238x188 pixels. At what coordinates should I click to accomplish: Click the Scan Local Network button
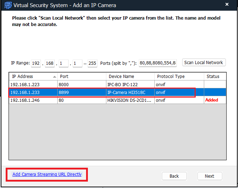coord(203,63)
